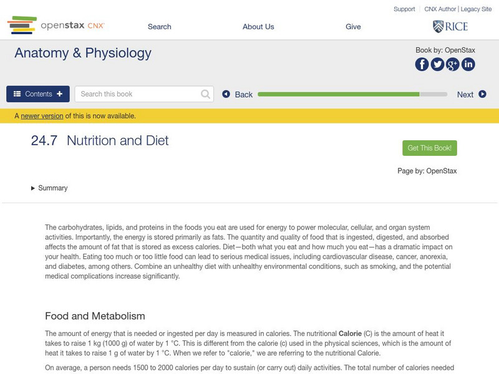Share the book on Facebook
Viewport: 499px width, 374px height.
pyautogui.click(x=422, y=64)
